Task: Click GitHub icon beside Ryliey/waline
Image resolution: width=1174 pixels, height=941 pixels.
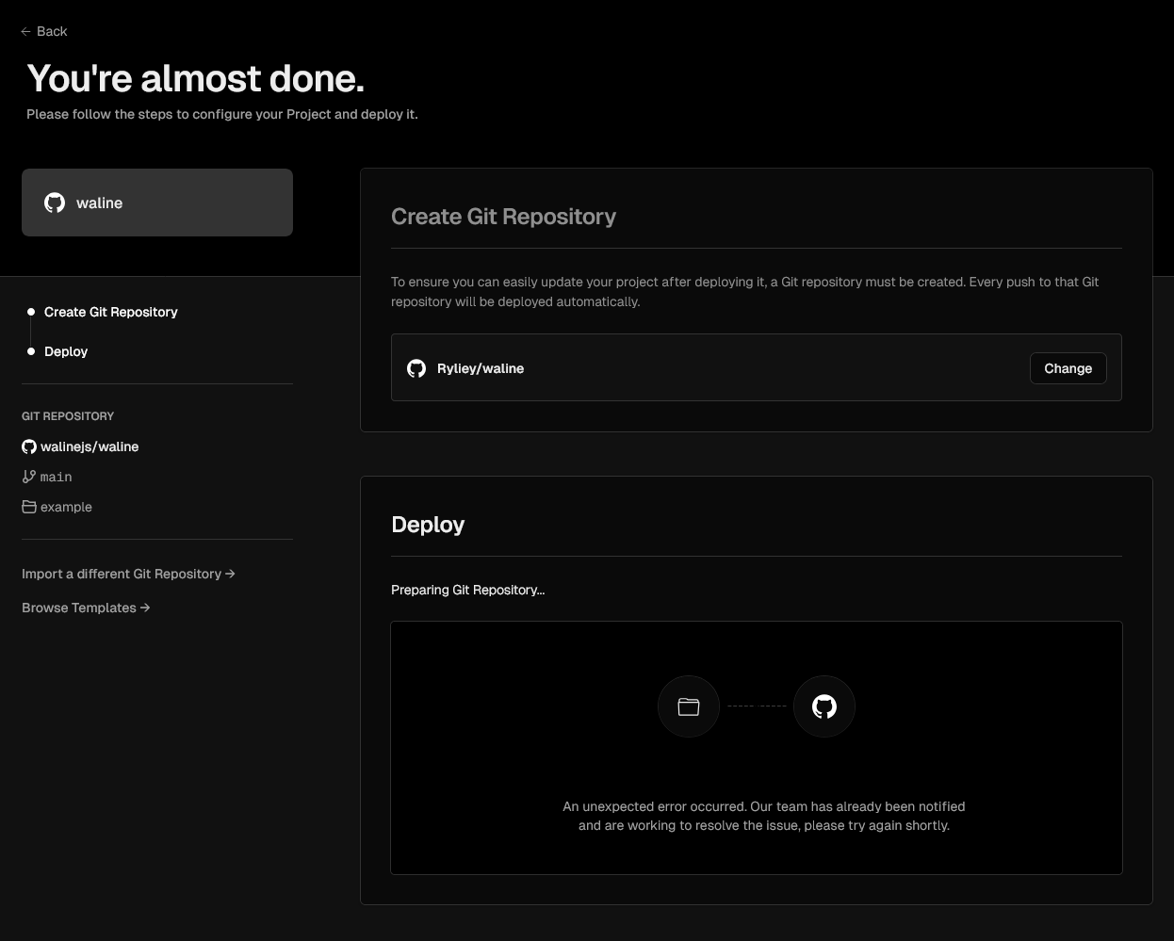Action: (416, 368)
